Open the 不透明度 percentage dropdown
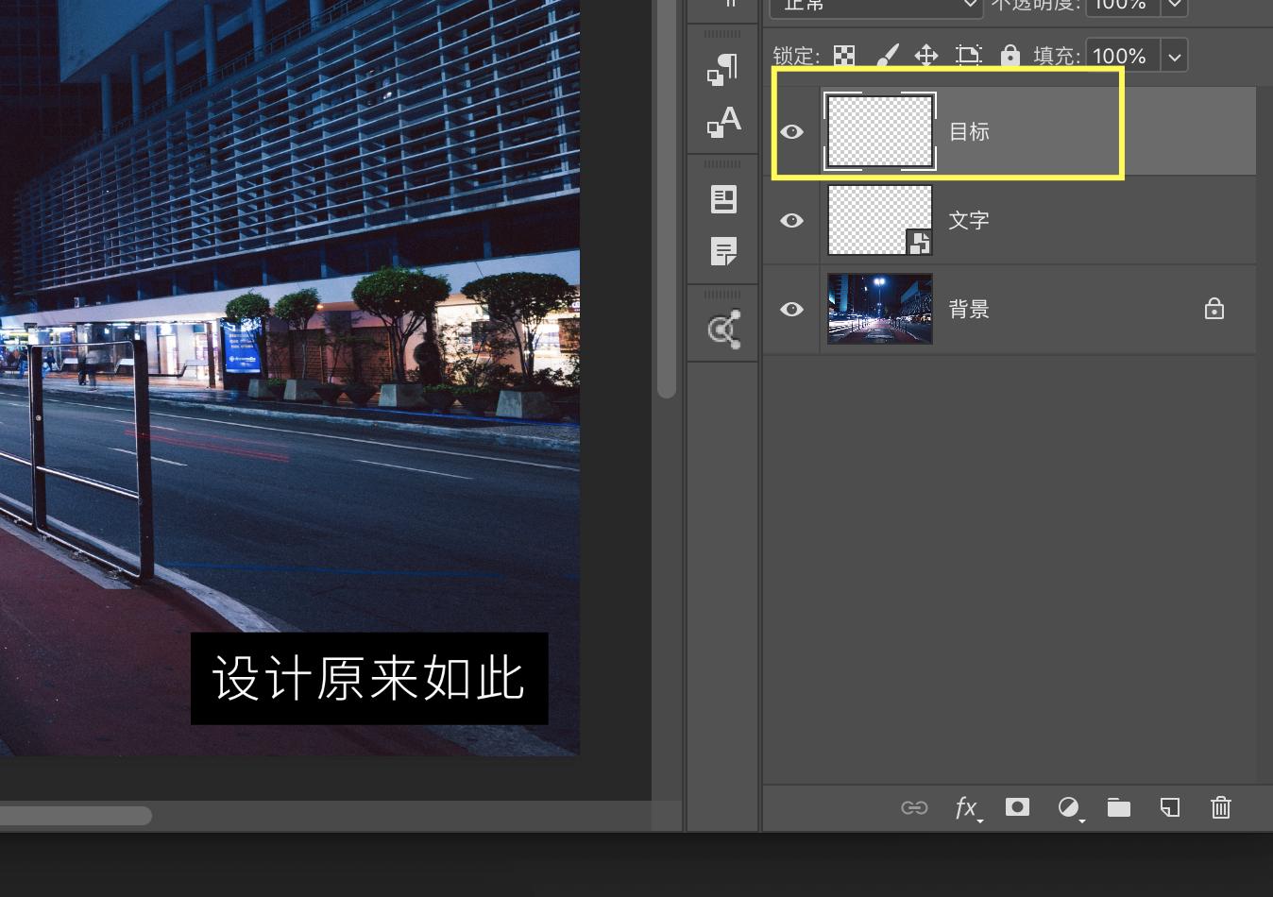Viewport: 1273px width, 897px height. [x=1174, y=7]
